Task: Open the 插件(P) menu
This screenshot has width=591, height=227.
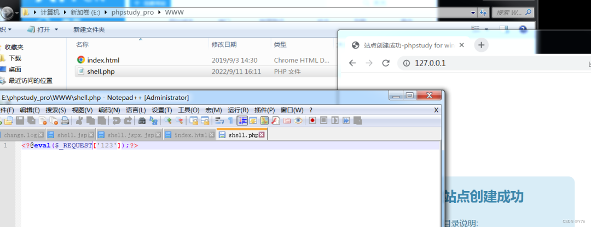Action: pyautogui.click(x=265, y=110)
